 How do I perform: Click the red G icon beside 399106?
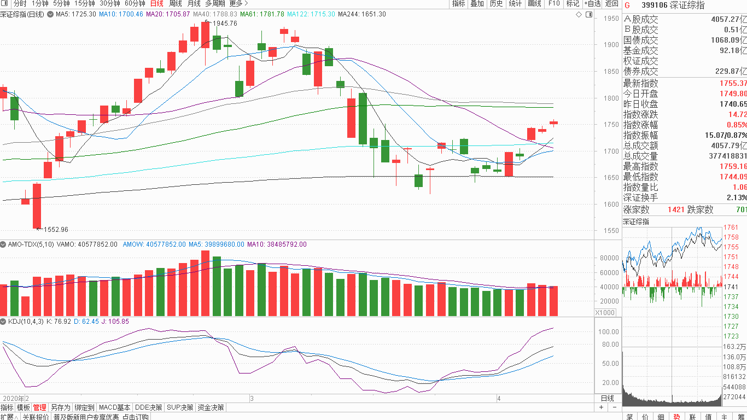coord(627,5)
